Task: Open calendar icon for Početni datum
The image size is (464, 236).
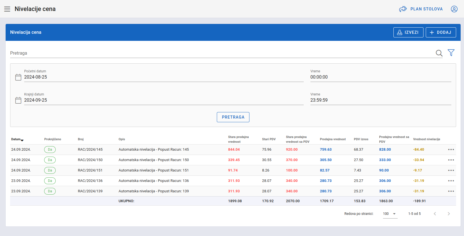Action: coord(18,77)
